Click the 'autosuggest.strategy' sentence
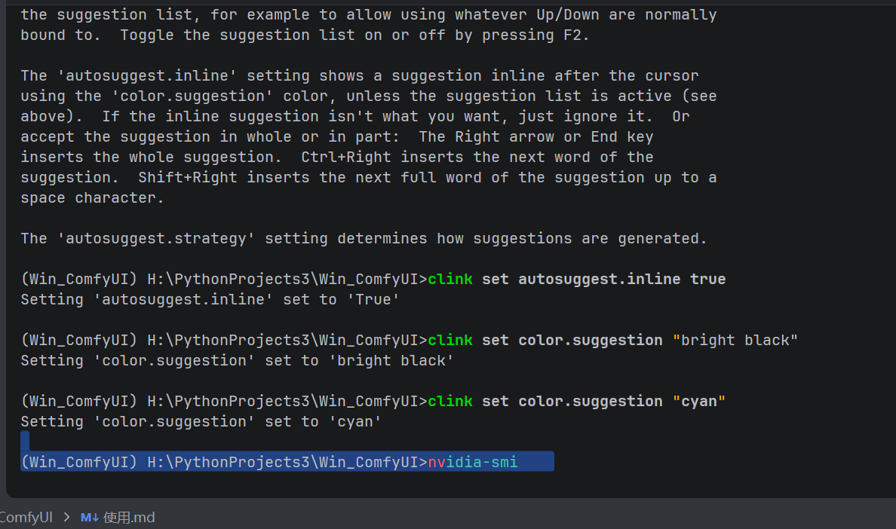896x529 pixels. click(x=364, y=239)
